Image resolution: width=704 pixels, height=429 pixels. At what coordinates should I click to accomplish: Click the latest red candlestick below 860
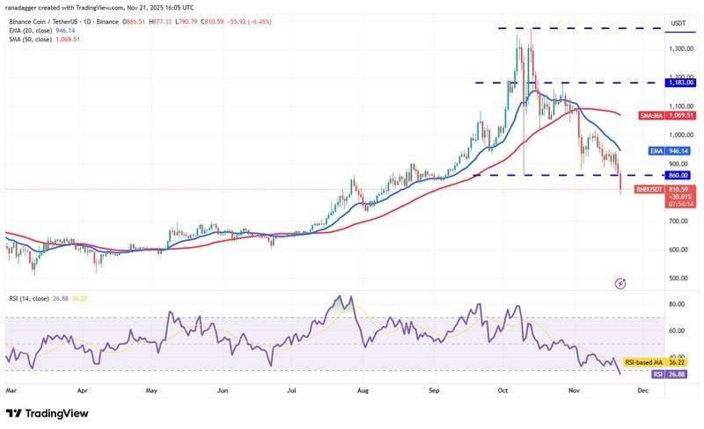click(x=620, y=180)
